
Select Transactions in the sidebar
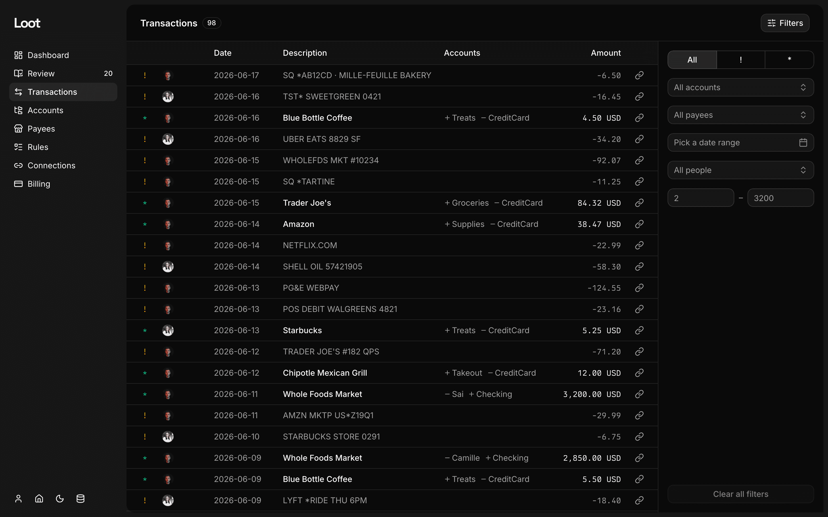63,92
